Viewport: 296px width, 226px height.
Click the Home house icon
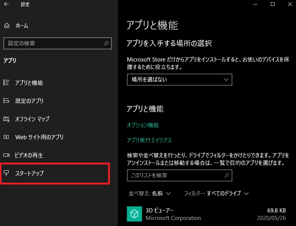[x=7, y=26]
